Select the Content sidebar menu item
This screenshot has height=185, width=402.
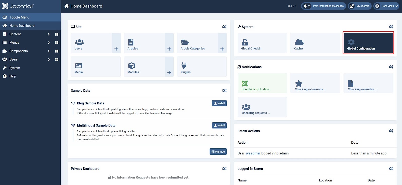[15, 34]
